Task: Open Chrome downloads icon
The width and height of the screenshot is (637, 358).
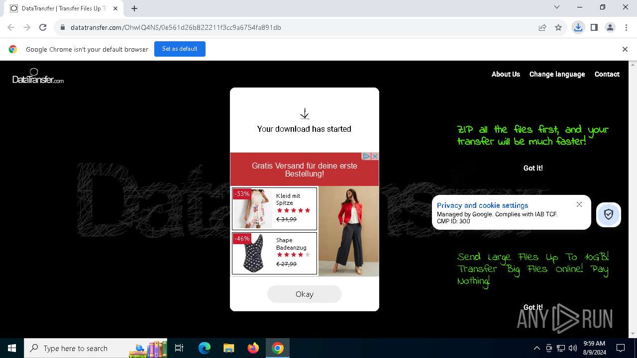Action: point(578,27)
